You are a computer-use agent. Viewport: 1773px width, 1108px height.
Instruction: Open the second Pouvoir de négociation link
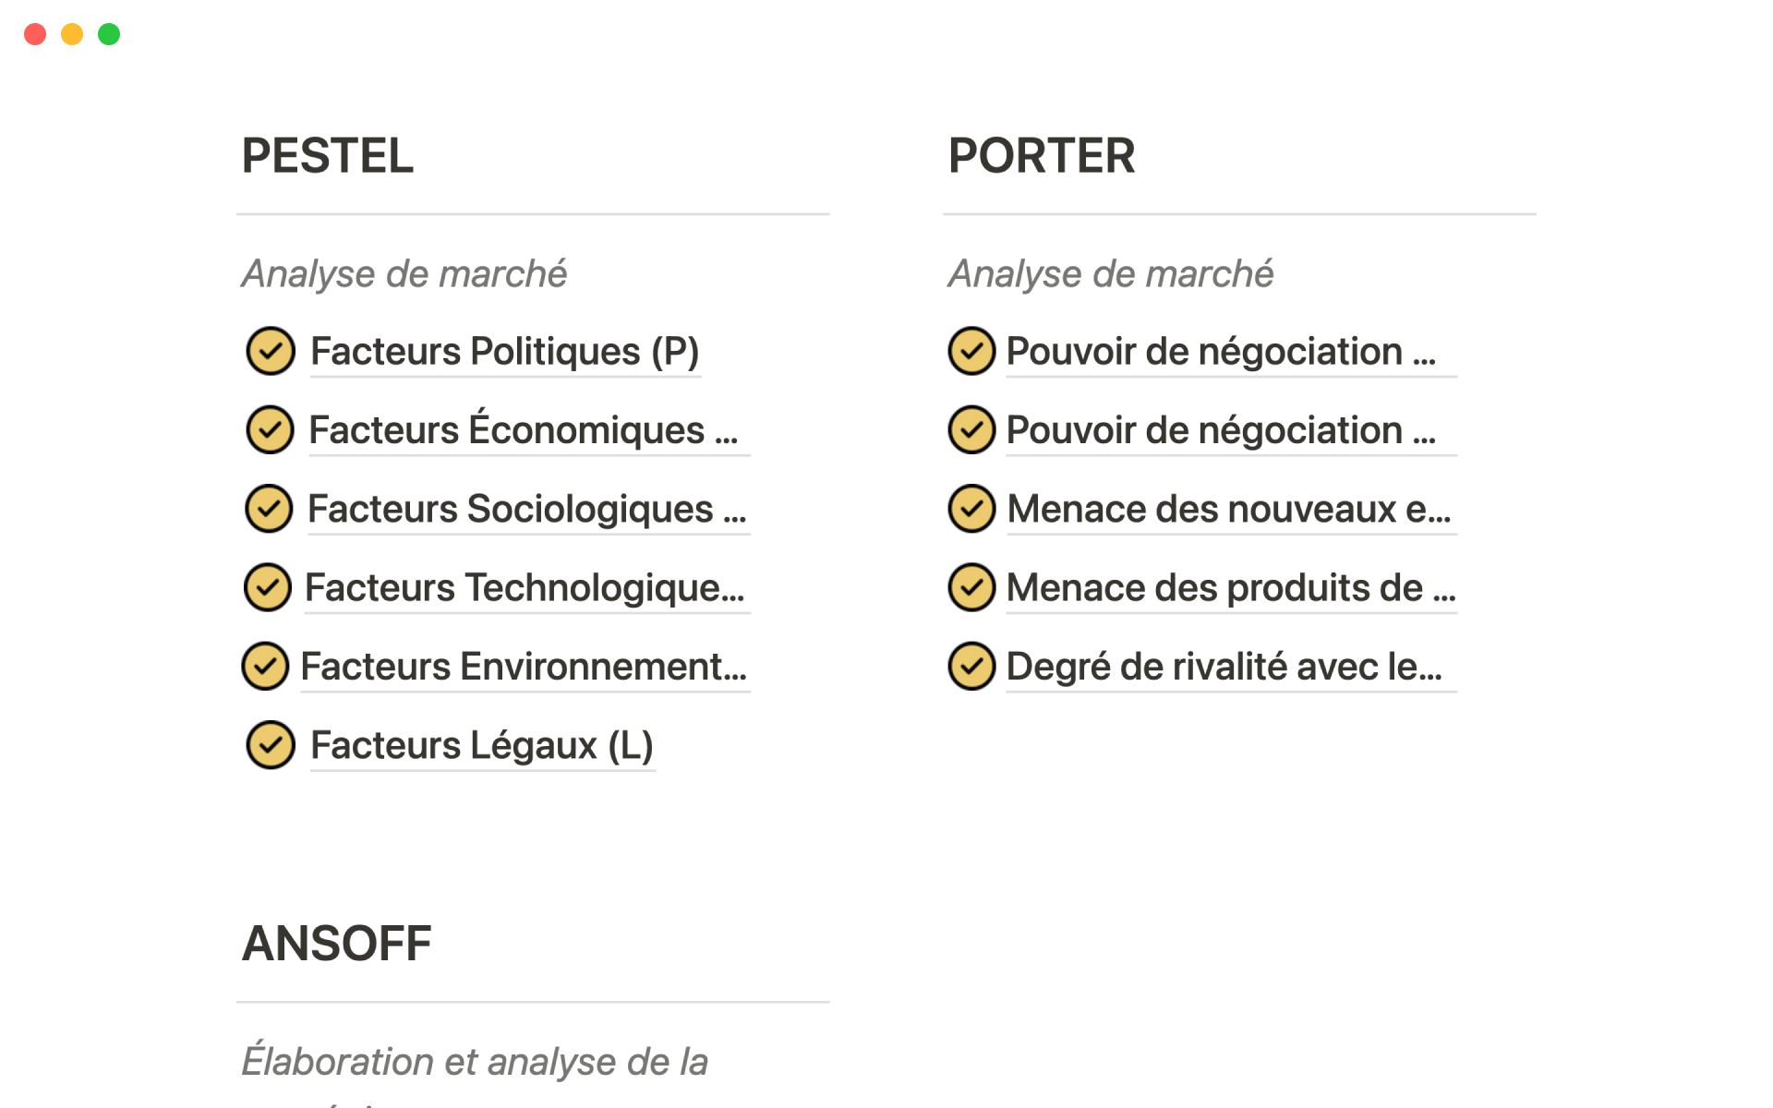click(x=1221, y=430)
